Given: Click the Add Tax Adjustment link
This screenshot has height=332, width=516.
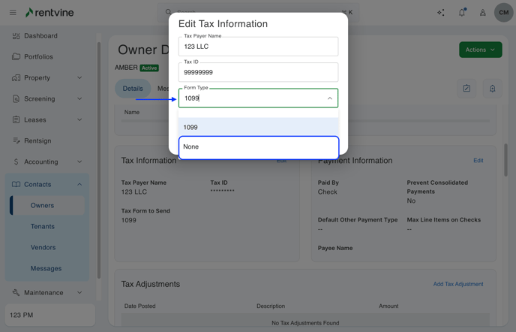Looking at the screenshot, I should [457, 284].
